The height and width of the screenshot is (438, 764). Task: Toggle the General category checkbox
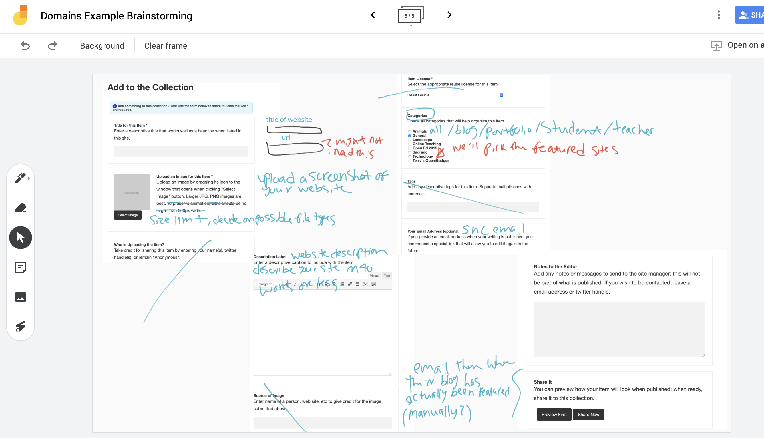[409, 136]
